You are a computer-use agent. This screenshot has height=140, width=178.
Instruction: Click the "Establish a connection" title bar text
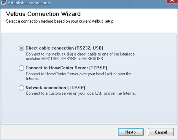coord(29,3)
